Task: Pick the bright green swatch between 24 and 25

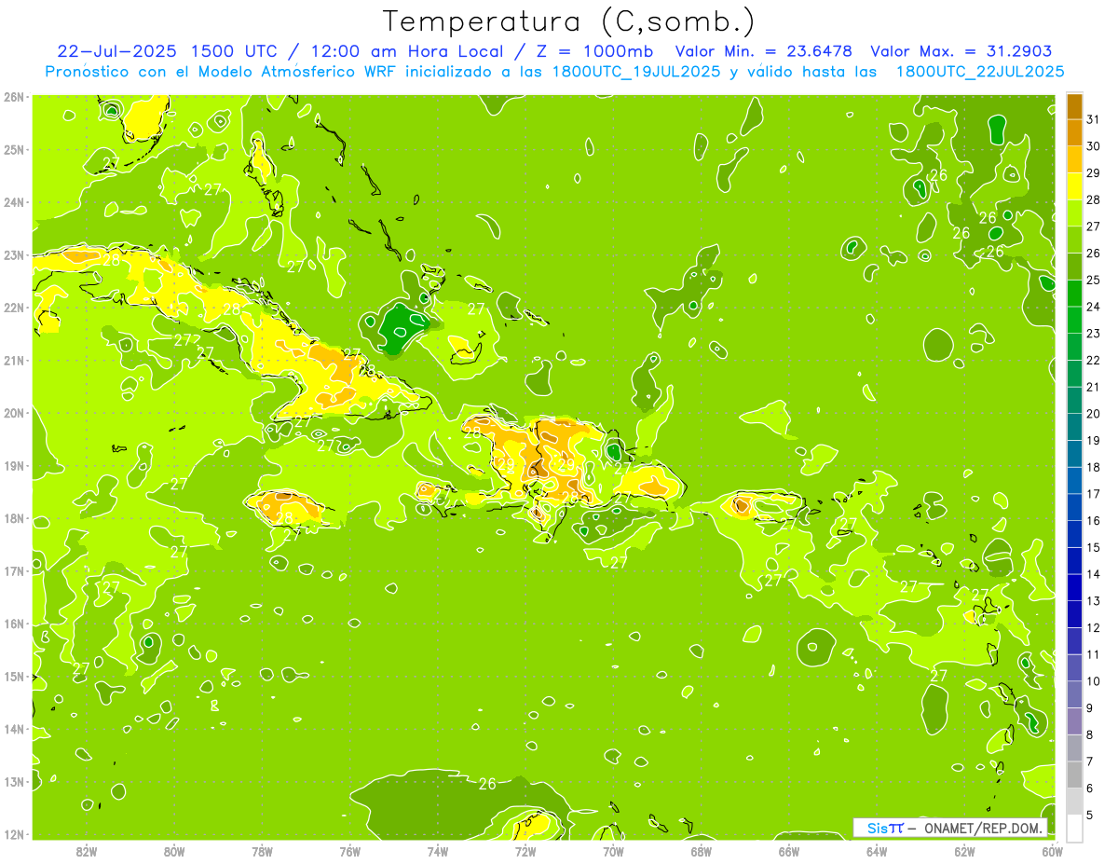Action: pyautogui.click(x=1074, y=294)
